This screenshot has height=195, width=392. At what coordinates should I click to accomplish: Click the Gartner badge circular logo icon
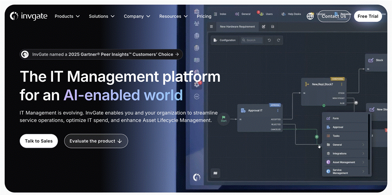tap(25, 54)
